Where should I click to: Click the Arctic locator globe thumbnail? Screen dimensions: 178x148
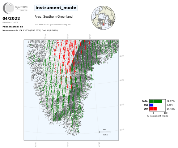point(103,18)
